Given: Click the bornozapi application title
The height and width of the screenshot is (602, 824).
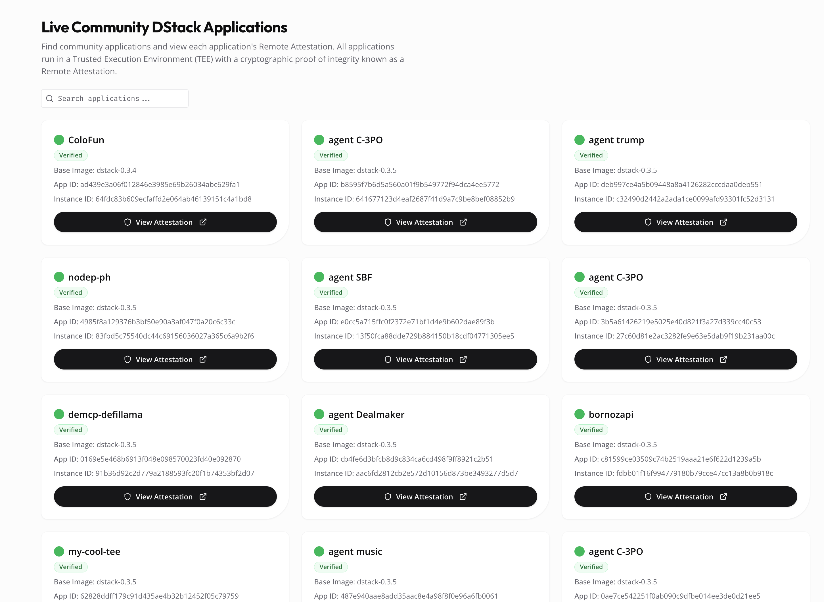Looking at the screenshot, I should (611, 415).
